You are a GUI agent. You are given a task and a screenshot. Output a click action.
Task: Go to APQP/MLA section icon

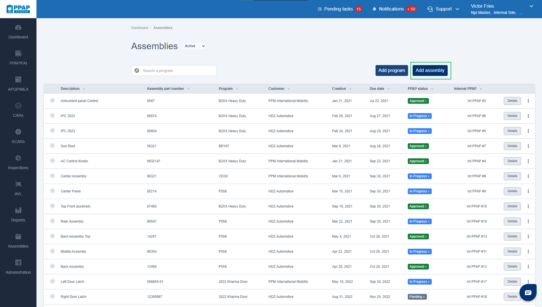(x=18, y=80)
